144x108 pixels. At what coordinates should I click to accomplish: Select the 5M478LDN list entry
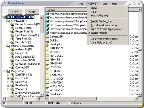pyautogui.click(x=56, y=52)
